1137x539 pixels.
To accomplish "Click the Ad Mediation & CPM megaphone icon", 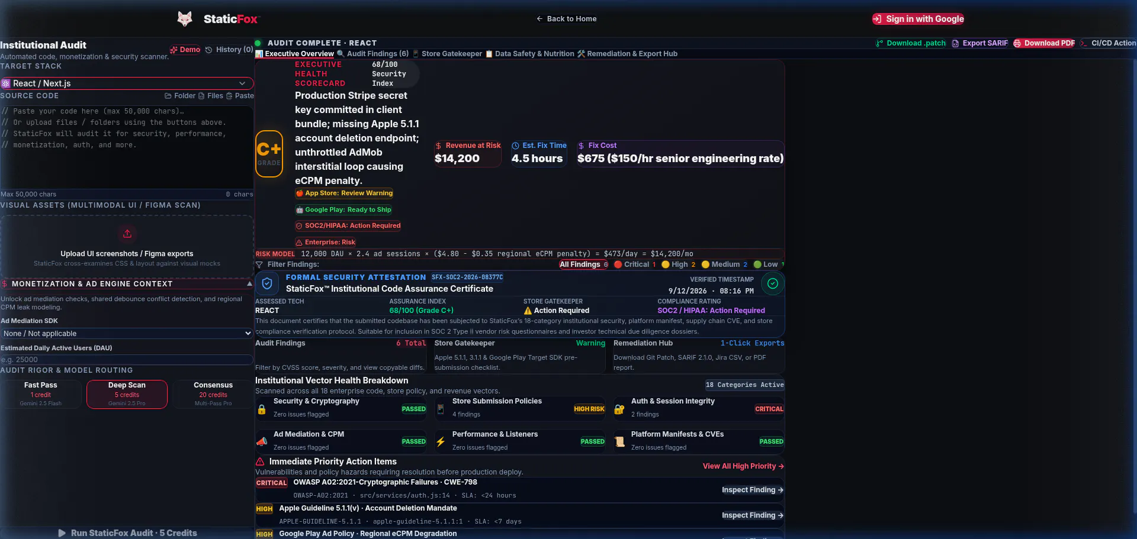I will pos(262,441).
